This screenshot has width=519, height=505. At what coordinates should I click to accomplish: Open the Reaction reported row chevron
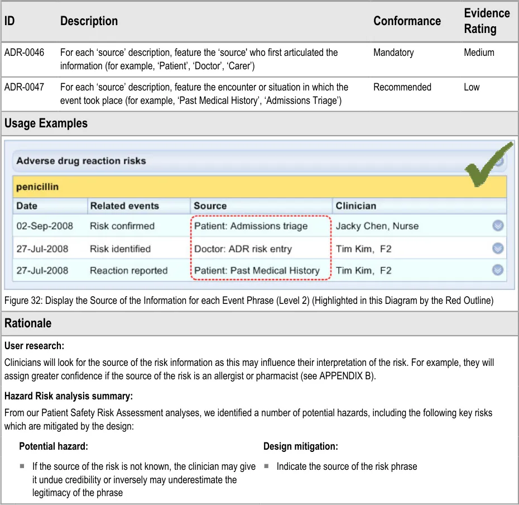click(x=498, y=270)
